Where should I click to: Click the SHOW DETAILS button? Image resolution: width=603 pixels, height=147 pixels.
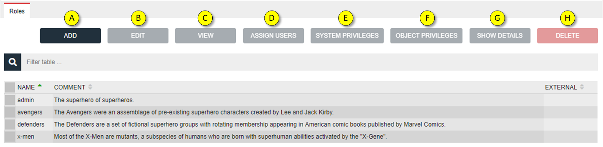tap(500, 36)
